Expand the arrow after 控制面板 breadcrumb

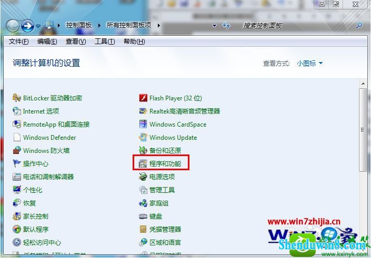pyautogui.click(x=99, y=25)
